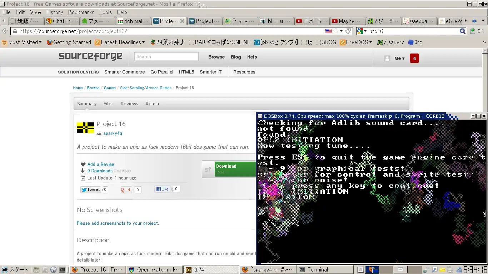Switch to the 4ch.mai browser tab
The height and width of the screenshot is (274, 488).
(133, 21)
